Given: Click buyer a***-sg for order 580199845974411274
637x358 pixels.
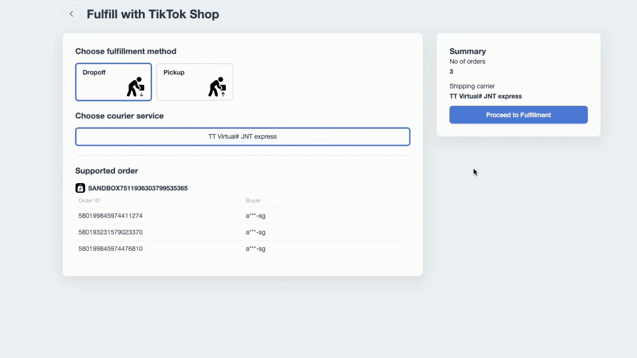Looking at the screenshot, I should pyautogui.click(x=255, y=216).
